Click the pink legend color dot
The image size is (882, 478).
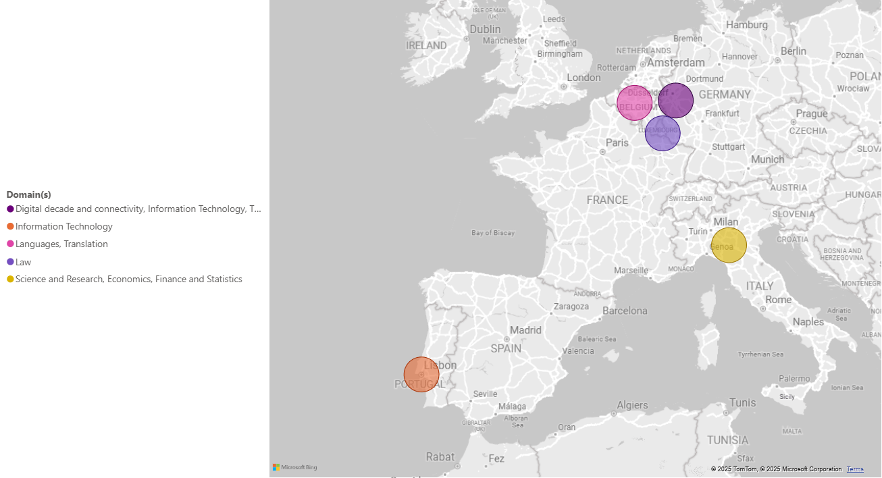(10, 244)
